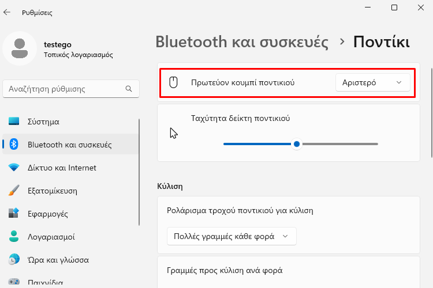This screenshot has height=288, width=433.
Task: Click the Εφαρμογές apps icon
Action: click(x=14, y=213)
